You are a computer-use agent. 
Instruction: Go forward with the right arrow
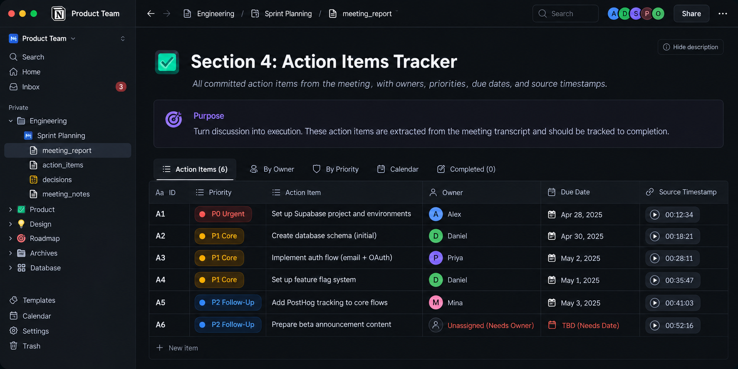point(167,14)
